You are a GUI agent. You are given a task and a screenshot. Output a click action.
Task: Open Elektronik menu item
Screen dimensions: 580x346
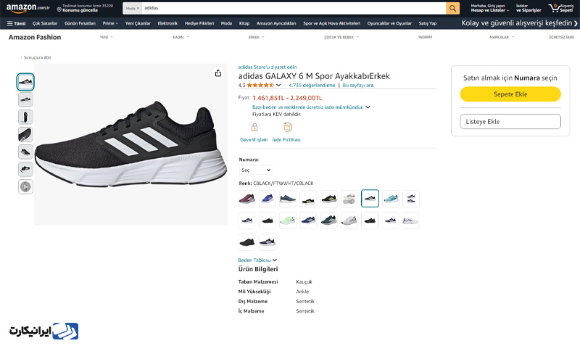(167, 23)
